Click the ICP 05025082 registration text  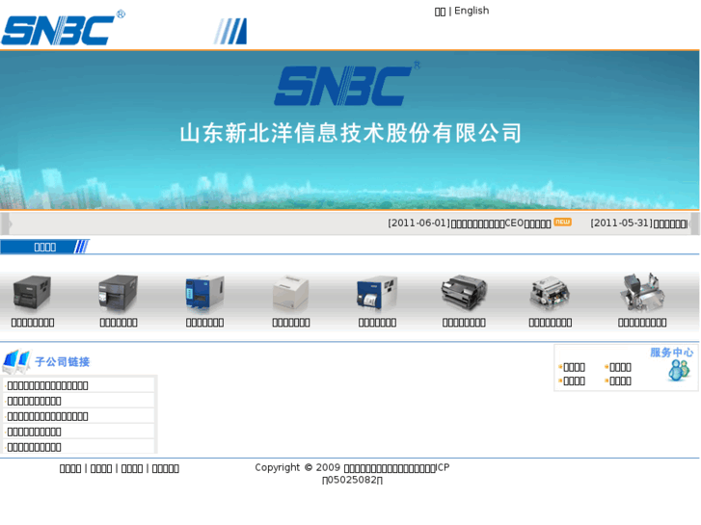coord(352,480)
